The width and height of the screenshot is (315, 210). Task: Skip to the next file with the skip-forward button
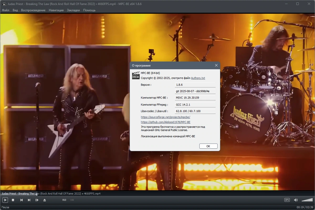pyautogui.click(x=29, y=200)
